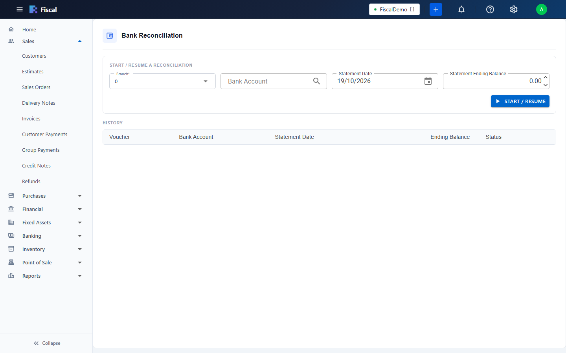Increase the Statement Ending Balance with up arrow

coord(546,78)
